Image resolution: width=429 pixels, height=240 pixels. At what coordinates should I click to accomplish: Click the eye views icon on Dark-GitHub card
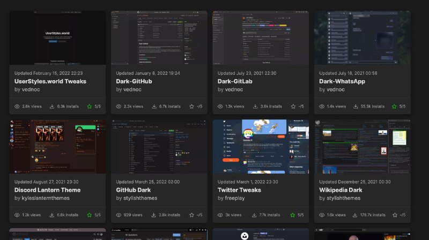119,106
